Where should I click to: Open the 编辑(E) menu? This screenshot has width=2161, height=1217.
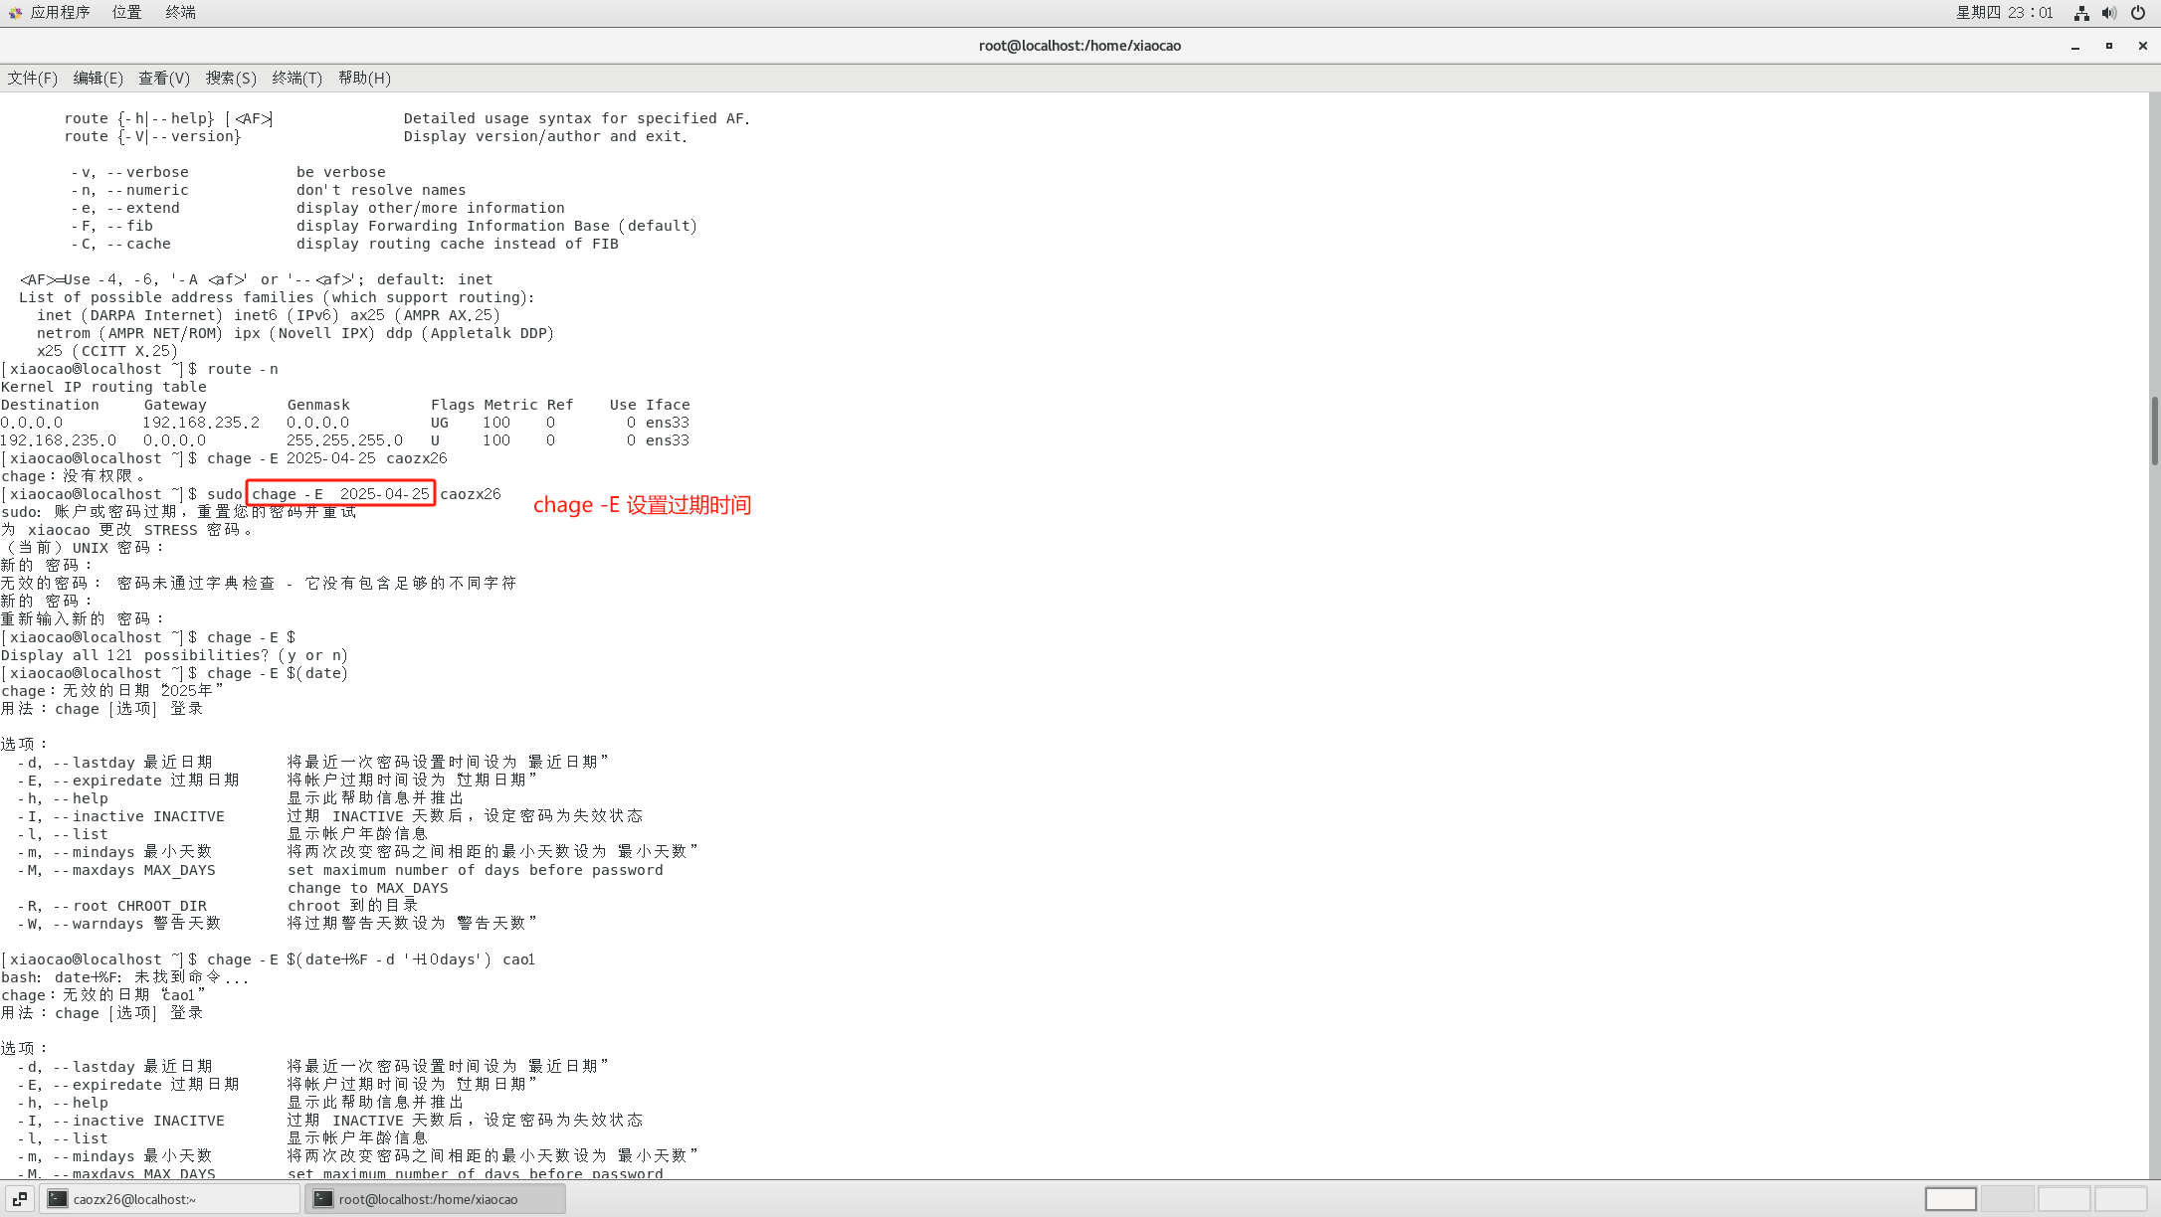click(98, 78)
